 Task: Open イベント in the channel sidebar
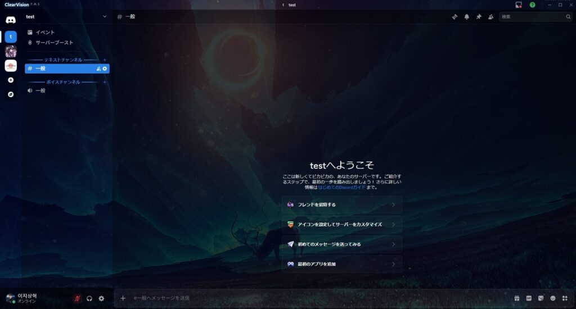pyautogui.click(x=45, y=33)
